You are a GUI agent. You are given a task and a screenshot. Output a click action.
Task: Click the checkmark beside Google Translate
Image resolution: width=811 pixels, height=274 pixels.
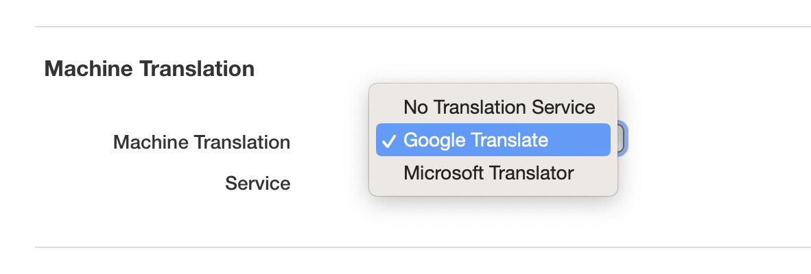[389, 140]
